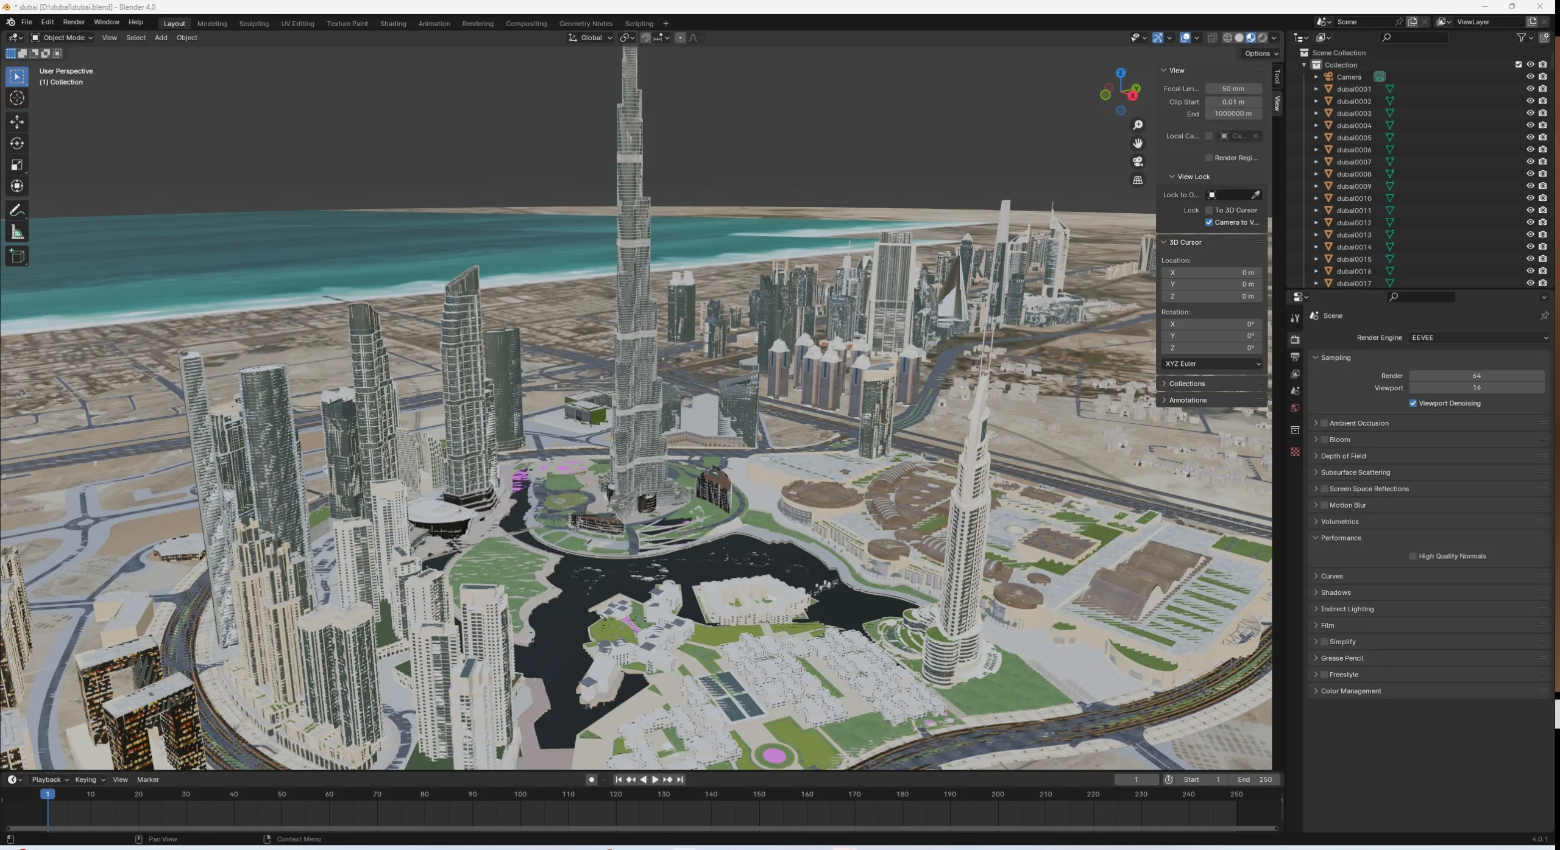Enable Viewport Denoising checkbox

1414,402
